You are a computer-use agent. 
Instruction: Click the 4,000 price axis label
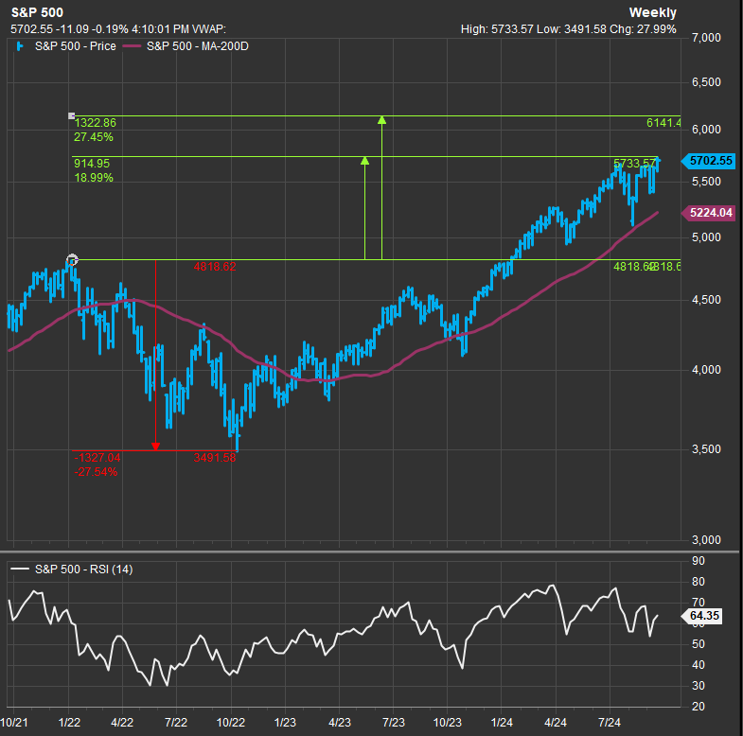coord(706,370)
